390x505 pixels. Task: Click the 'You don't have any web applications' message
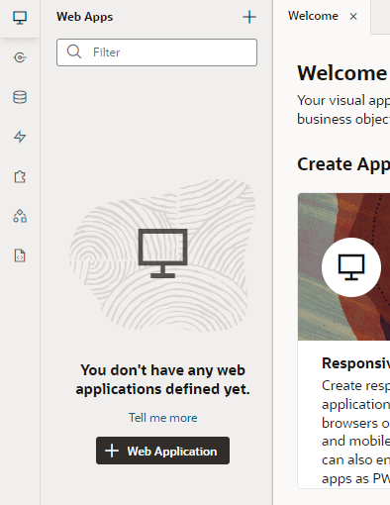pos(162,379)
